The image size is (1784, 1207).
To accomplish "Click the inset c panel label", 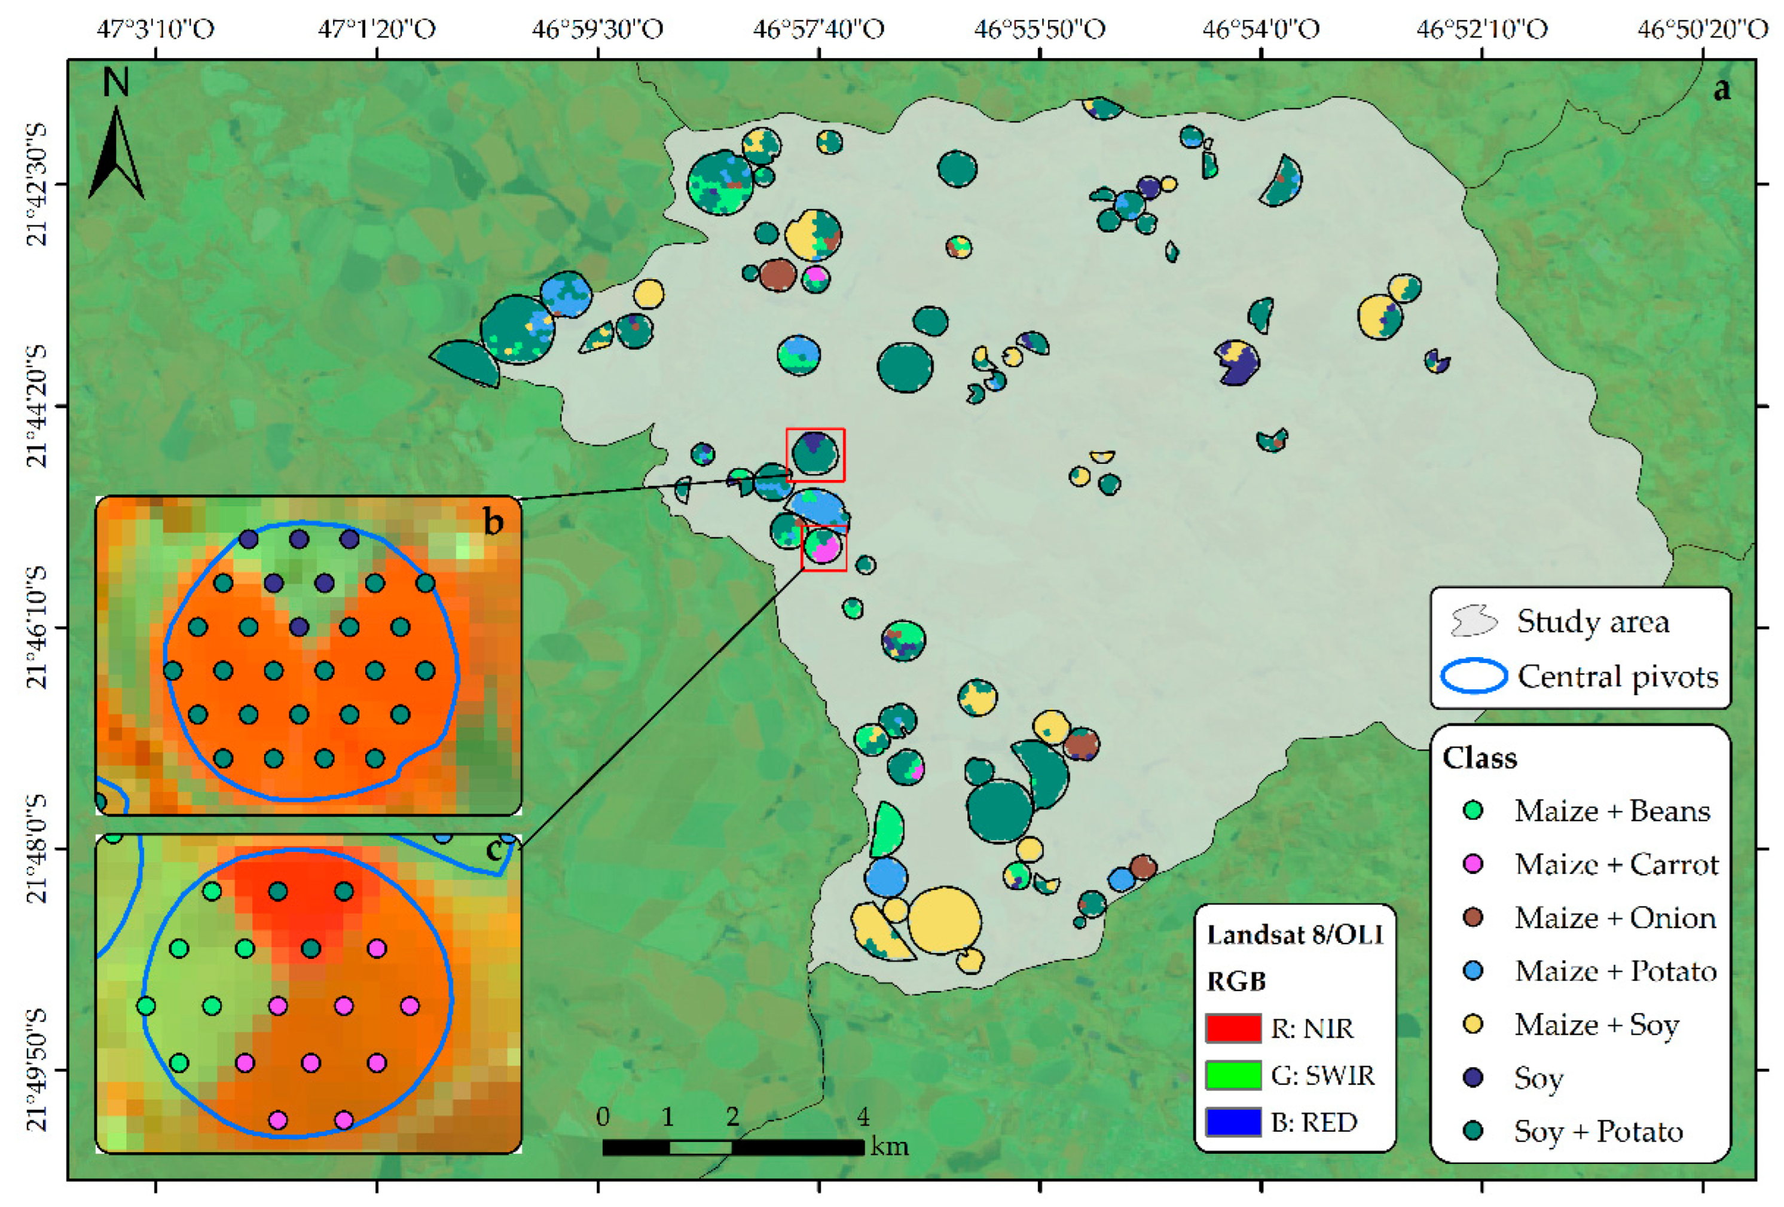I will (x=495, y=850).
